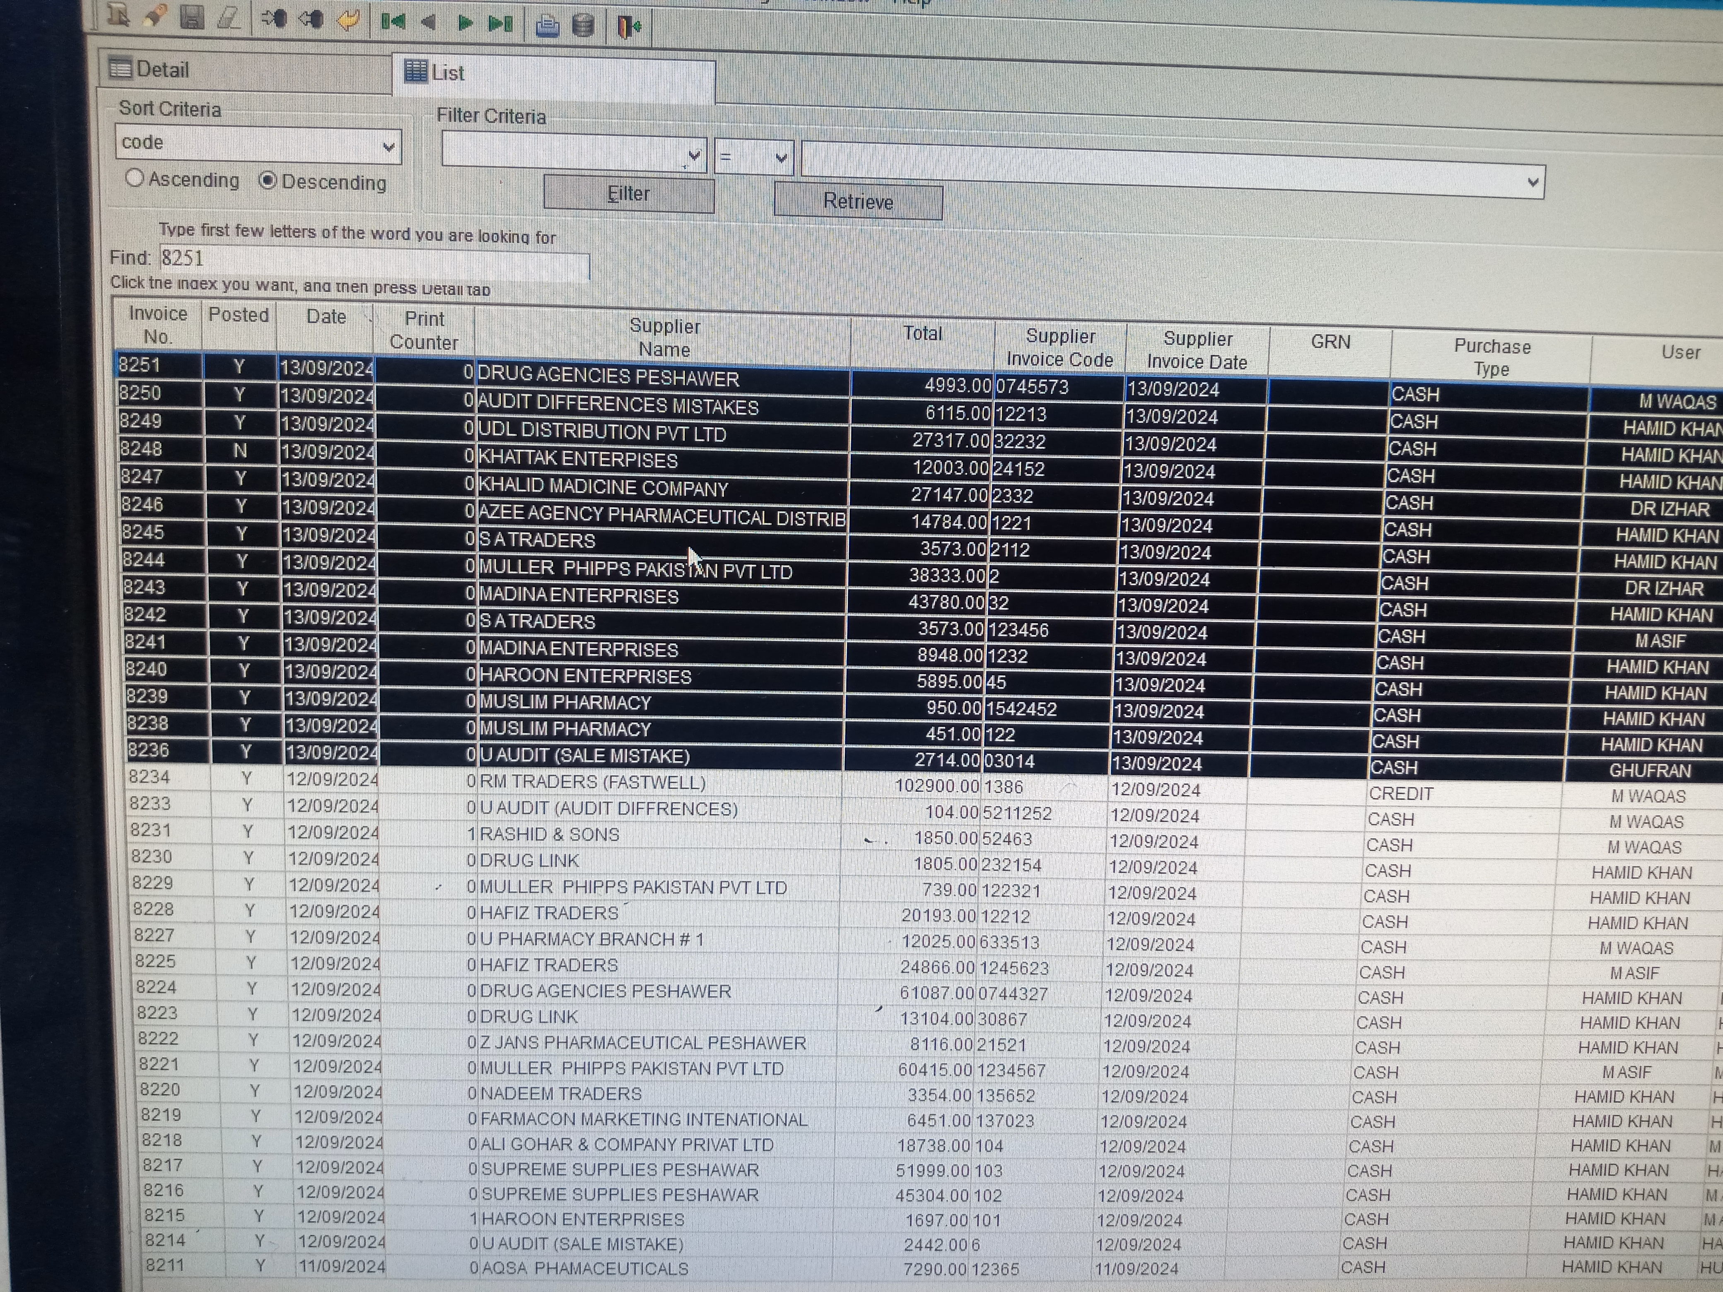Click the database cylinder icon
The height and width of the screenshot is (1292, 1723).
[x=584, y=27]
